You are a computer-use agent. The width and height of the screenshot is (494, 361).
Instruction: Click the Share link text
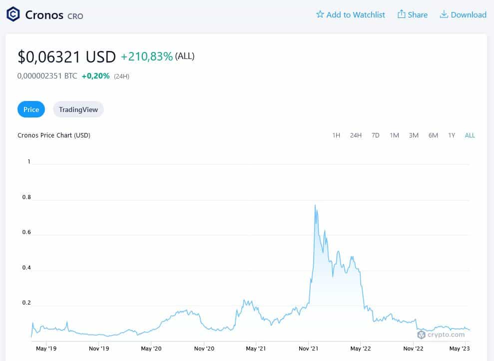[x=418, y=15]
